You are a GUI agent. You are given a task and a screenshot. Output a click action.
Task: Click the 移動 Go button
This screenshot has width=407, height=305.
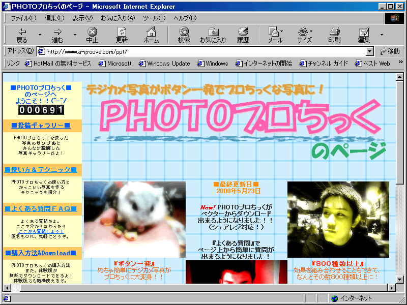390,51
